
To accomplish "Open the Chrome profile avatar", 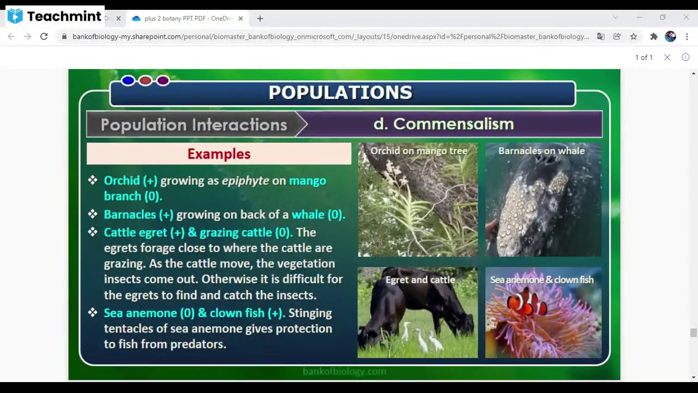I will tap(671, 37).
